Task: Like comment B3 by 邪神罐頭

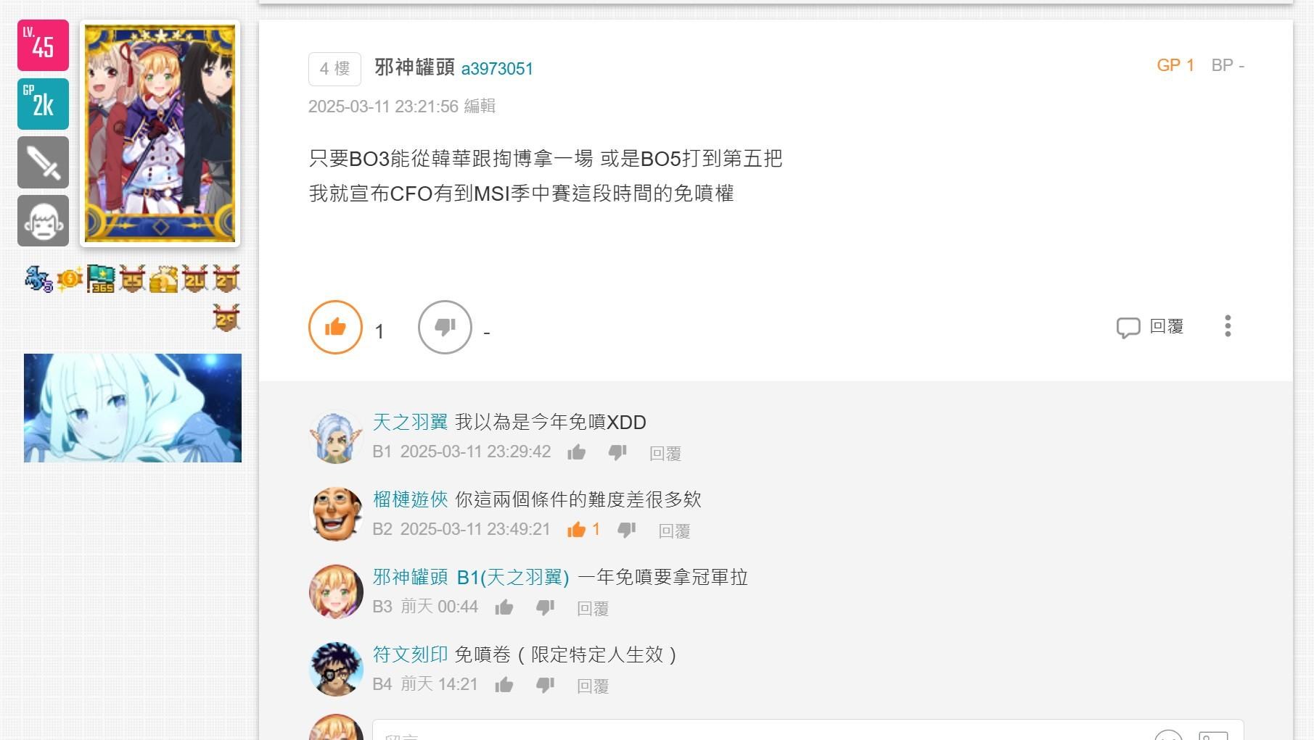Action: [x=504, y=607]
